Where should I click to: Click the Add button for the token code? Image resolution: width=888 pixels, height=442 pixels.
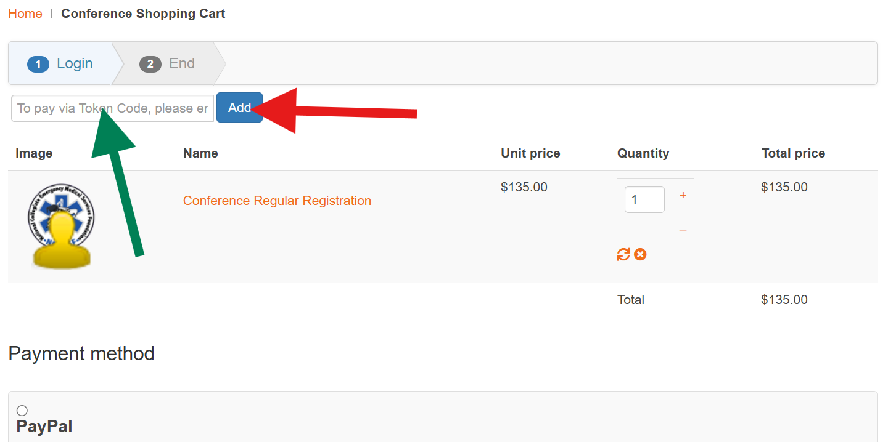pos(239,107)
